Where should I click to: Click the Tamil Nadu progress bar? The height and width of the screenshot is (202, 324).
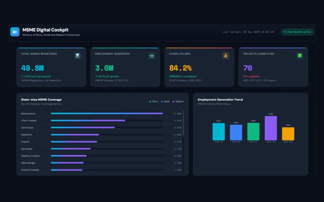point(83,128)
